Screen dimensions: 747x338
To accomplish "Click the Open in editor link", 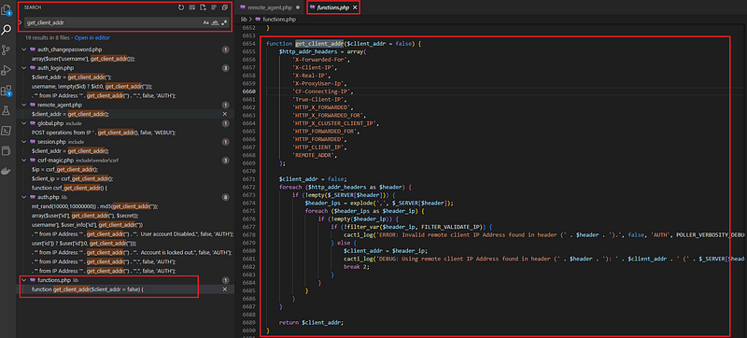I will (92, 37).
